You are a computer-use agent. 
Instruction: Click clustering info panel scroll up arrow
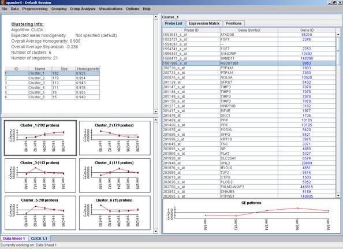pyautogui.click(x=156, y=17)
